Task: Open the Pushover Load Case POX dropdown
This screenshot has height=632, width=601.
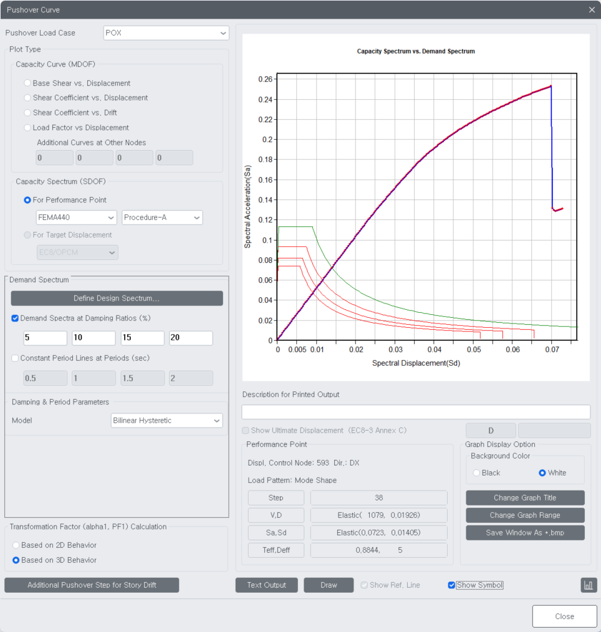Action: pos(166,33)
